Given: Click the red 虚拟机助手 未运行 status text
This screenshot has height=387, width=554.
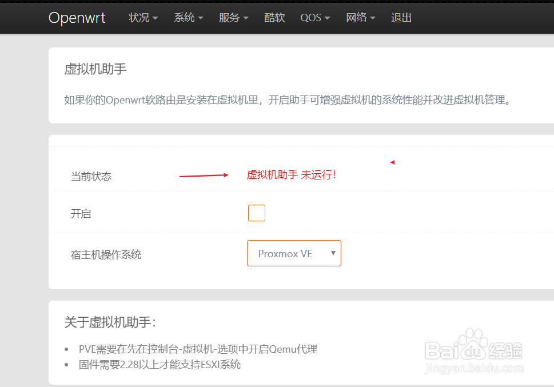Looking at the screenshot, I should point(291,175).
